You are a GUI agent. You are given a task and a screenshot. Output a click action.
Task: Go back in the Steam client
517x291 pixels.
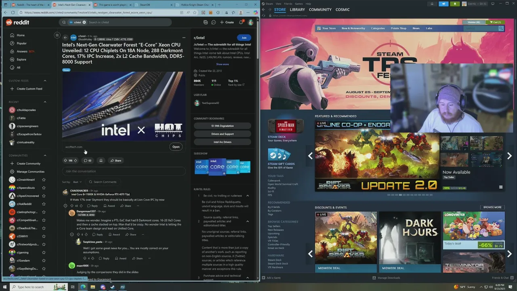click(x=264, y=9)
